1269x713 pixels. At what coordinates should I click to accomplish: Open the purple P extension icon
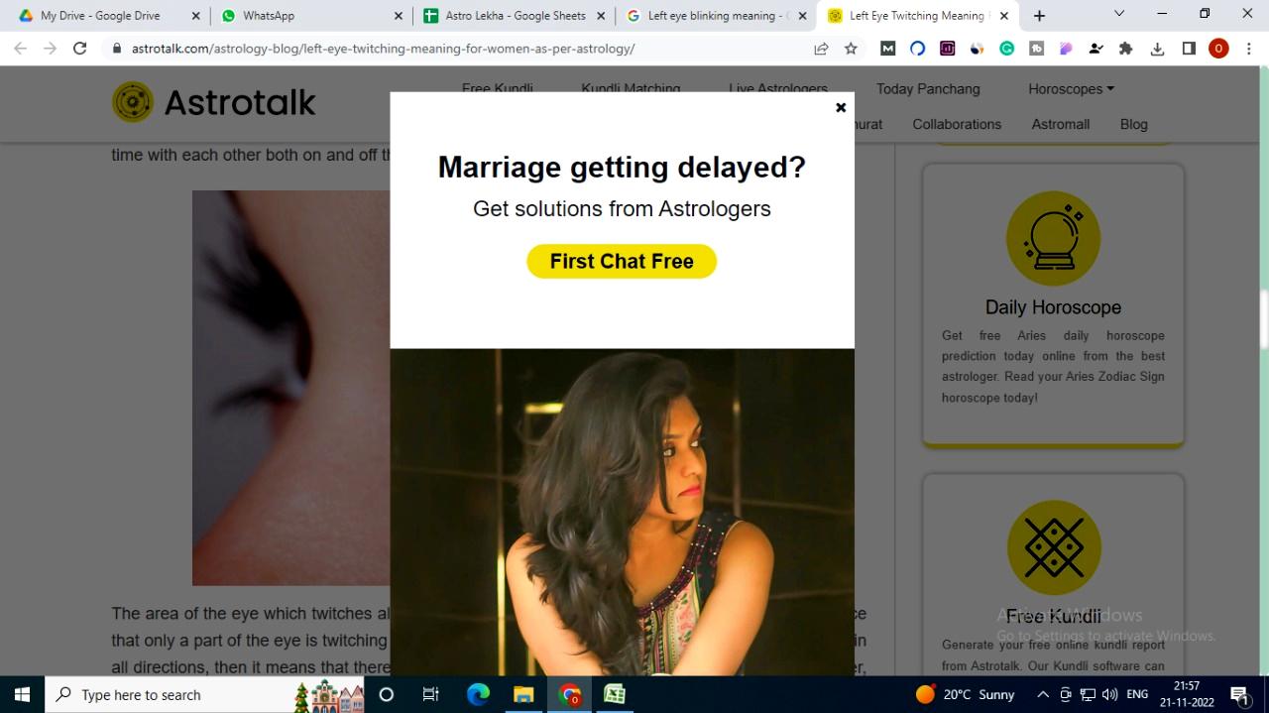pos(1066,49)
